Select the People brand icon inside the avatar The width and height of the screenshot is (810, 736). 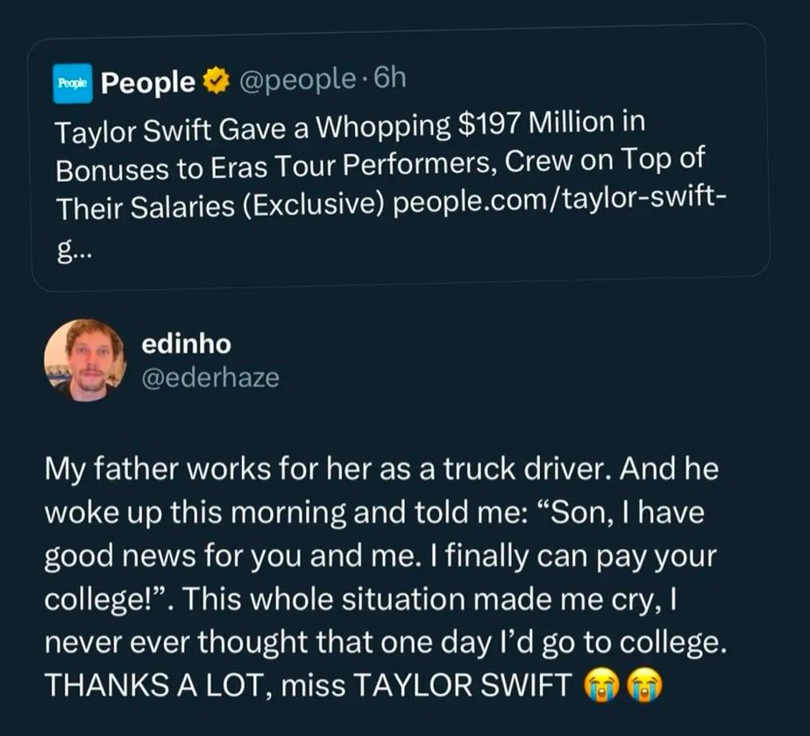tap(74, 83)
